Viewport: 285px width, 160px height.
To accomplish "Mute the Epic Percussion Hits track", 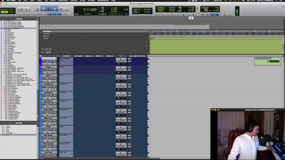I will [x=54, y=61].
